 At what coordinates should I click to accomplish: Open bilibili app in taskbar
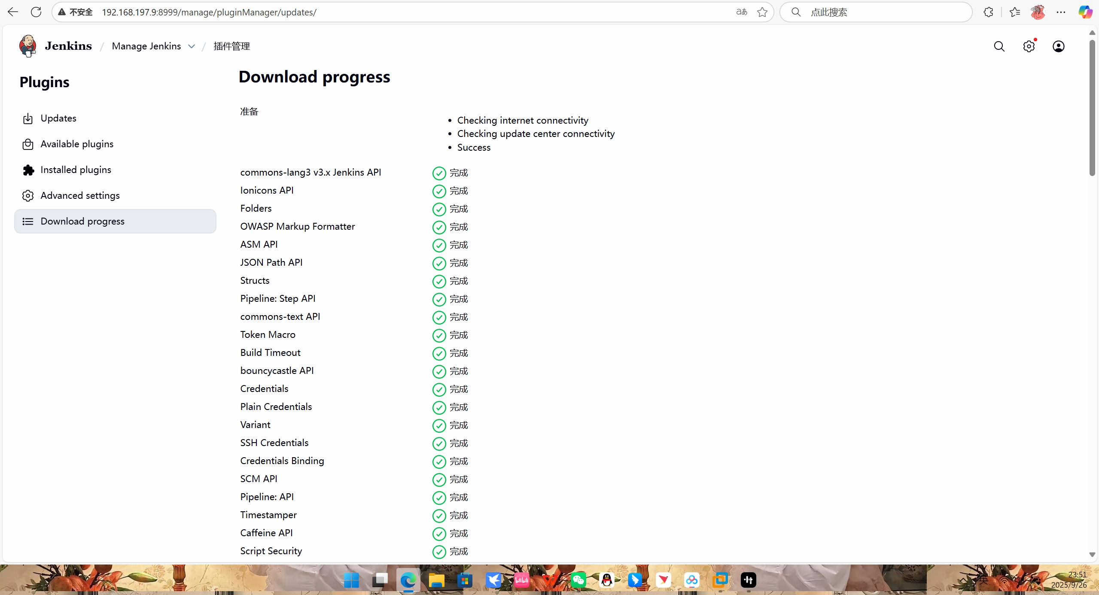521,580
